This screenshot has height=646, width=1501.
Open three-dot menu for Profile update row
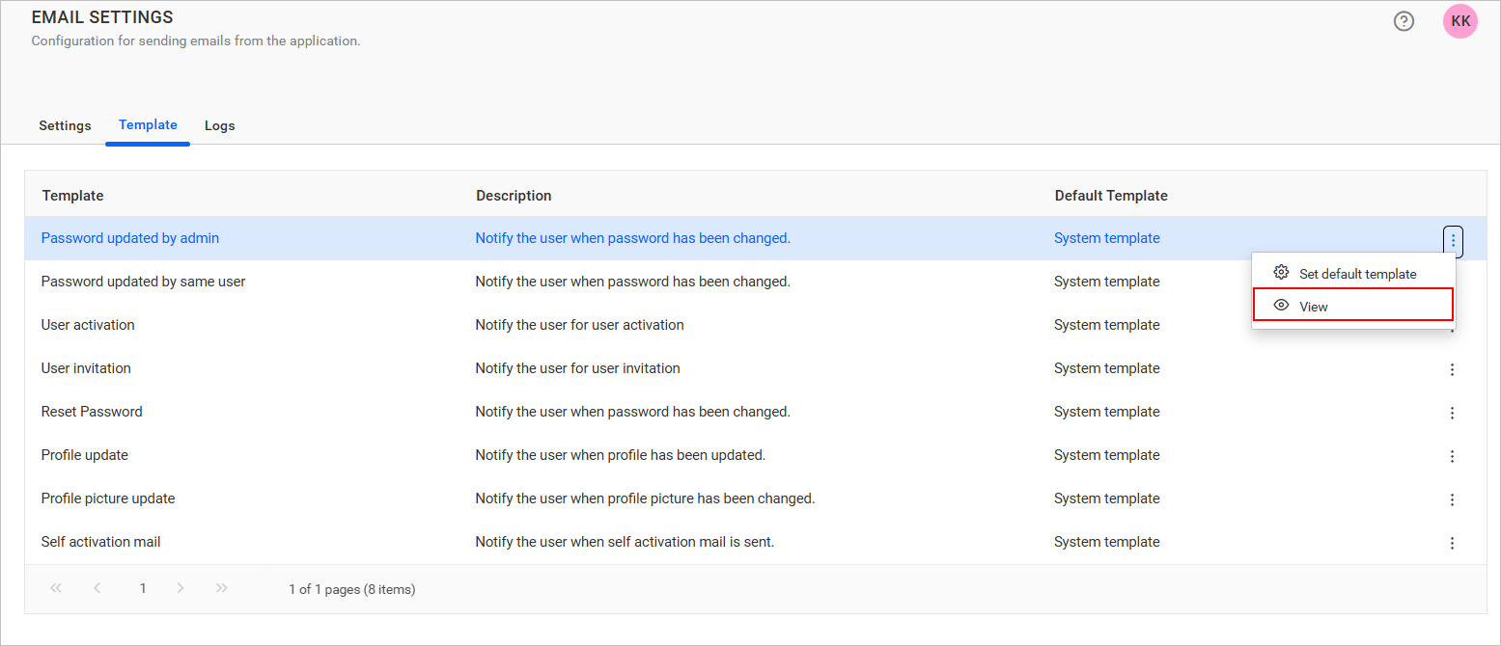coord(1452,456)
